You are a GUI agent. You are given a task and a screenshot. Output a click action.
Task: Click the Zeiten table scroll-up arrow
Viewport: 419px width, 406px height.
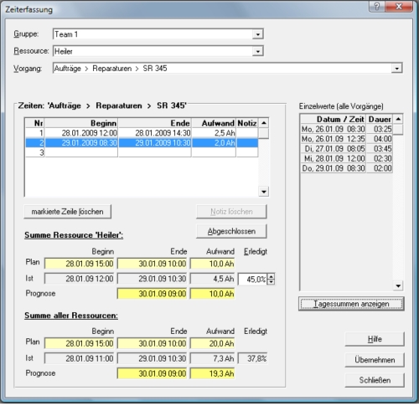263,123
